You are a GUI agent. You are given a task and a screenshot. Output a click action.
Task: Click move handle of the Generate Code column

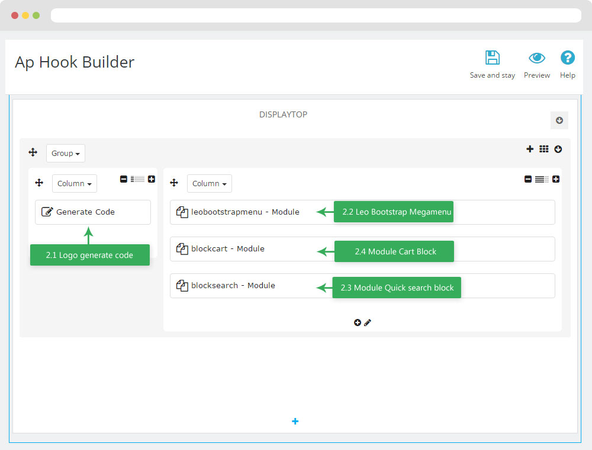39,183
